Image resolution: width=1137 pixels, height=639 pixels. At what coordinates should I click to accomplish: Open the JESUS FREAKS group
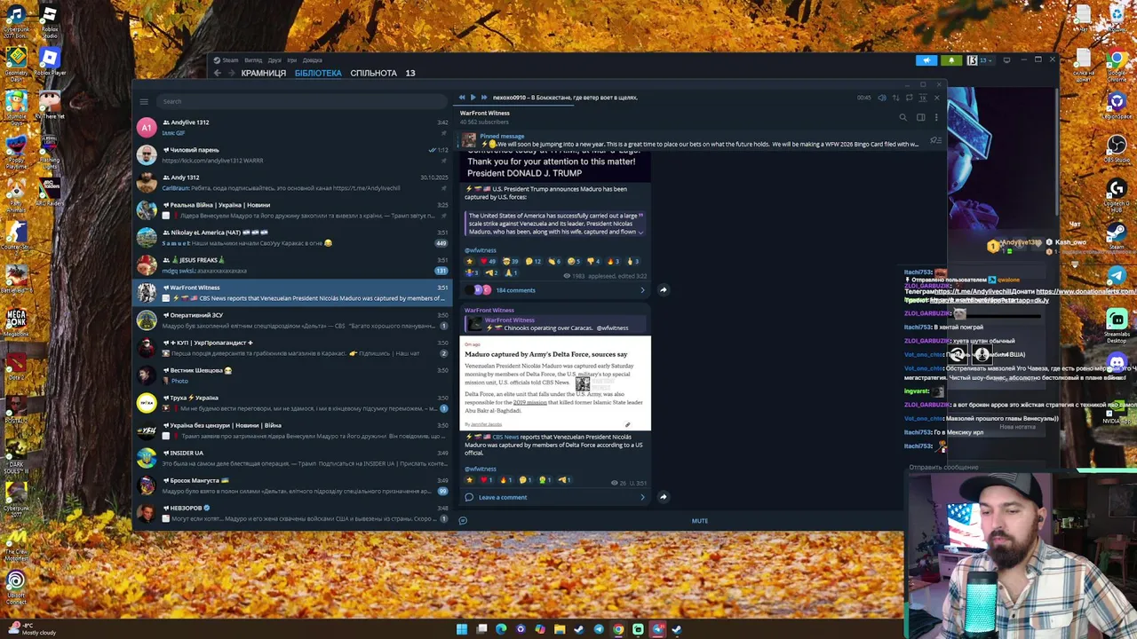(x=292, y=265)
